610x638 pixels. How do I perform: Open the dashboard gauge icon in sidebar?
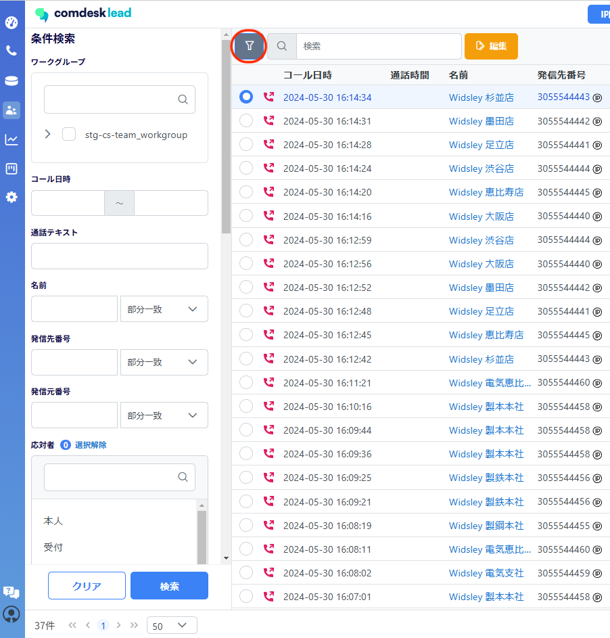coord(11,22)
